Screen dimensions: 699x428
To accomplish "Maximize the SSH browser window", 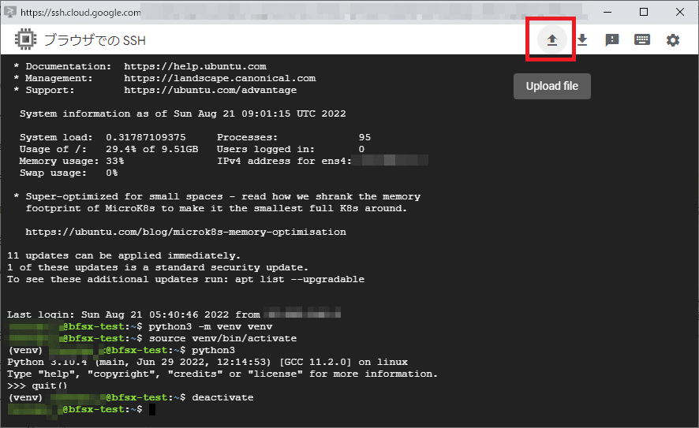I will [x=644, y=12].
